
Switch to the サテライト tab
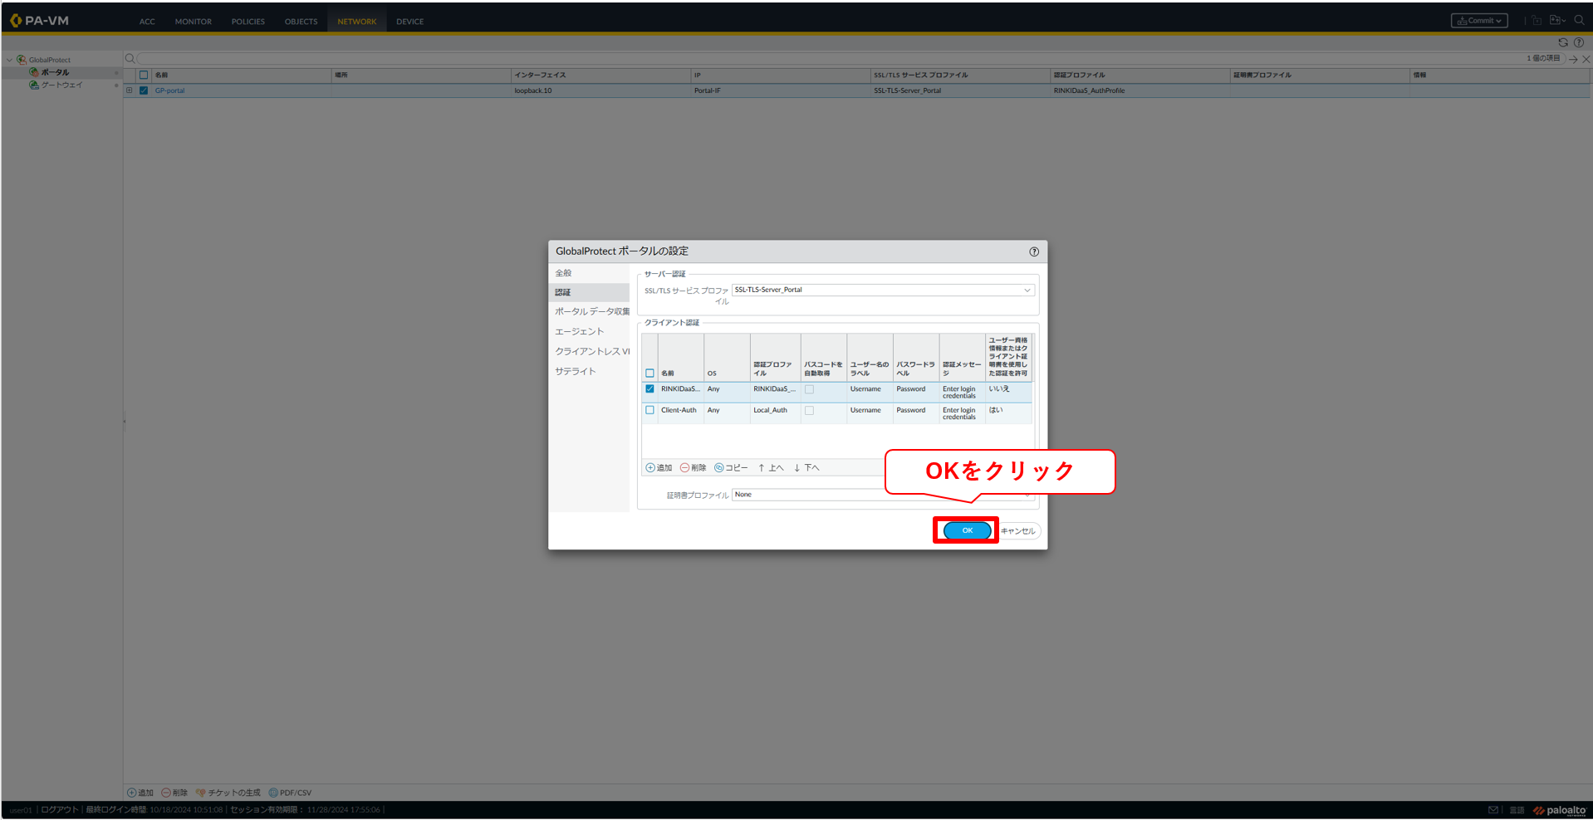[x=575, y=372]
